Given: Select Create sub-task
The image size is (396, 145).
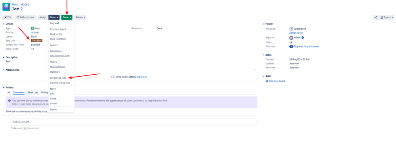Looking at the screenshot, I should point(61,78).
